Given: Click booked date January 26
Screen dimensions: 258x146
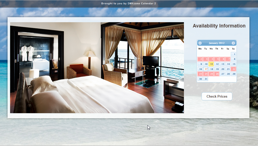Looking at the screenshot, I should pos(217,74).
